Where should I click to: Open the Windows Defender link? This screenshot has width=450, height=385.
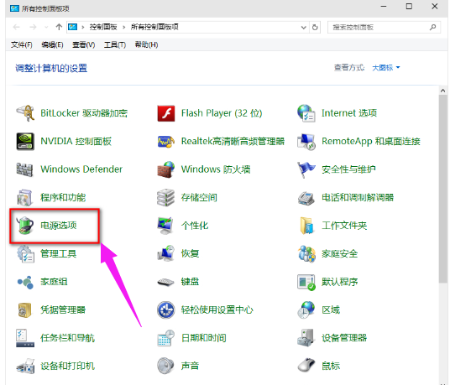[81, 169]
